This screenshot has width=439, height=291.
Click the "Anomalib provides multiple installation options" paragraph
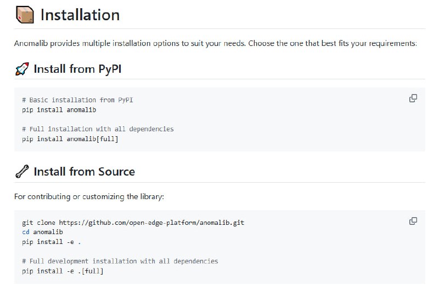[x=215, y=43]
